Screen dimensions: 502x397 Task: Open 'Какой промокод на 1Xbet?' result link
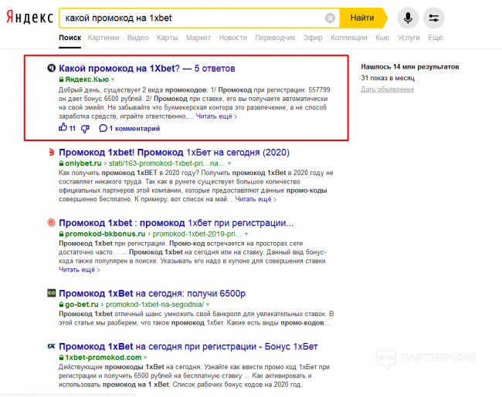pyautogui.click(x=119, y=69)
